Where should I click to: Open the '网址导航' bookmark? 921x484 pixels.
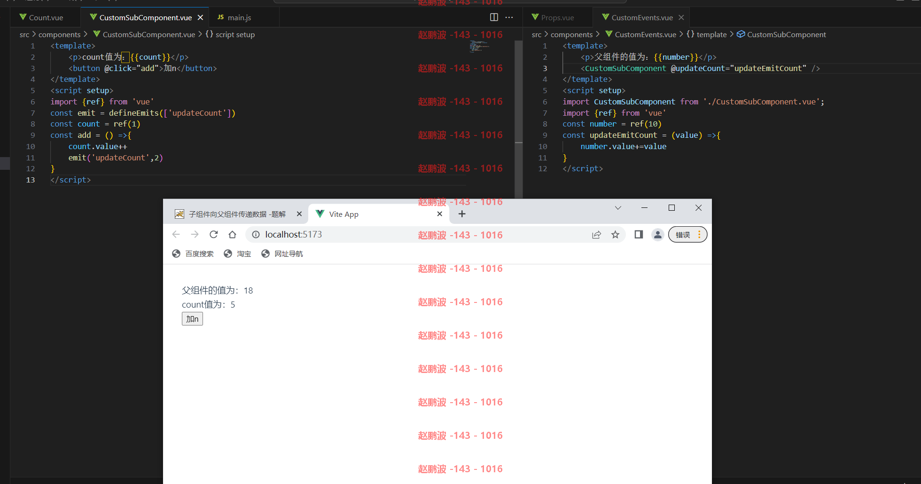[x=282, y=254]
